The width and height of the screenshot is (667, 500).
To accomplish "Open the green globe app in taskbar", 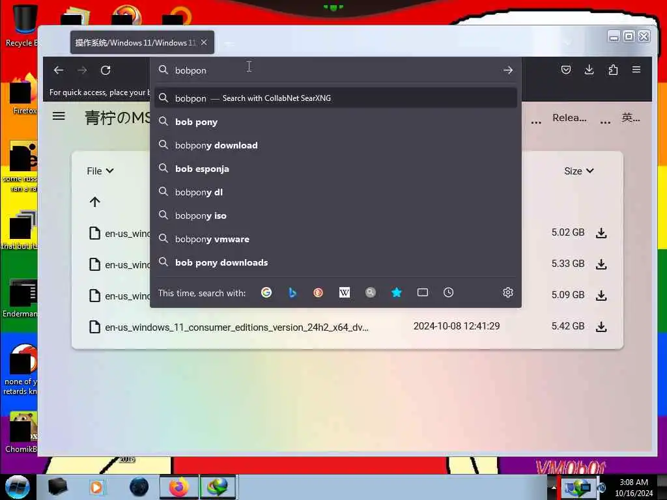I will point(218,487).
